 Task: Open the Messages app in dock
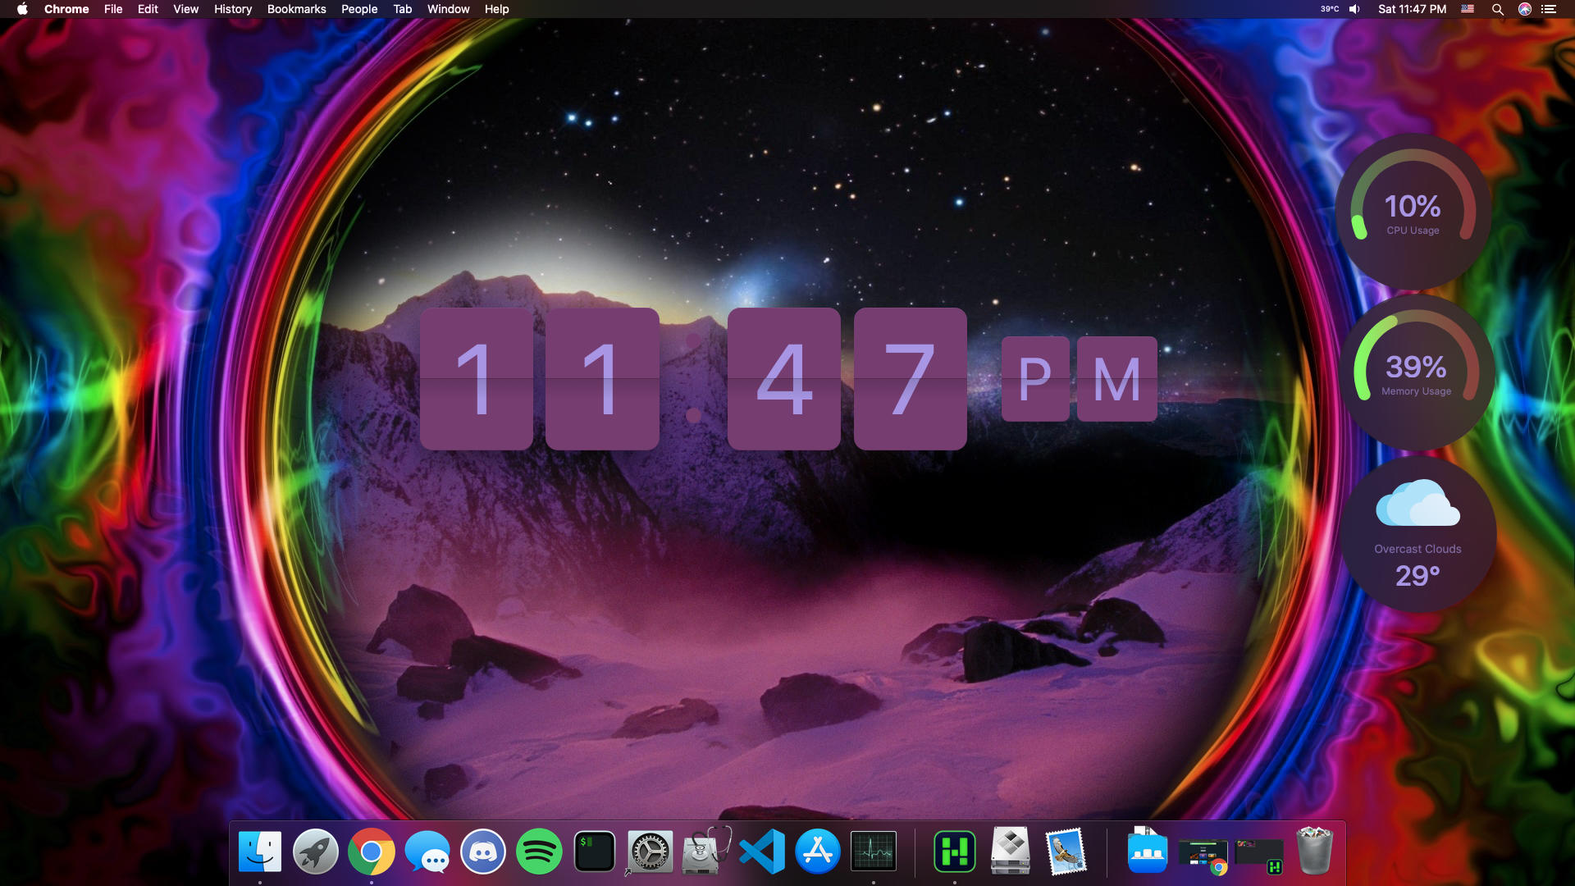tap(427, 852)
